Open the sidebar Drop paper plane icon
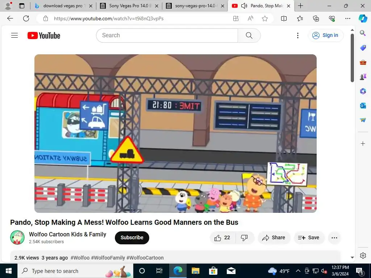Screen dimensions: 371x278 coord(363,120)
